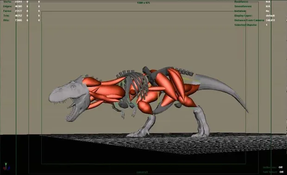Viewport: 287px width, 175px height.
Task: Click the 1300 x 975 resolution label
Action: click(x=143, y=3)
